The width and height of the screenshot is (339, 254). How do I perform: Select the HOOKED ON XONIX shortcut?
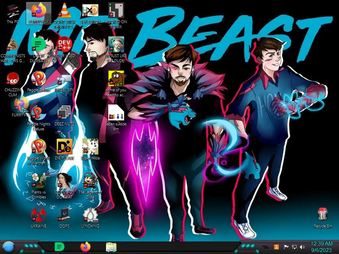pyautogui.click(x=116, y=16)
